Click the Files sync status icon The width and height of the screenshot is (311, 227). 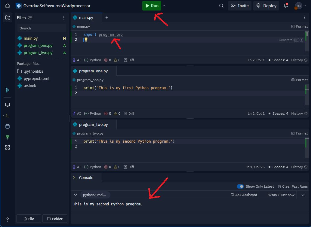[x=30, y=18]
